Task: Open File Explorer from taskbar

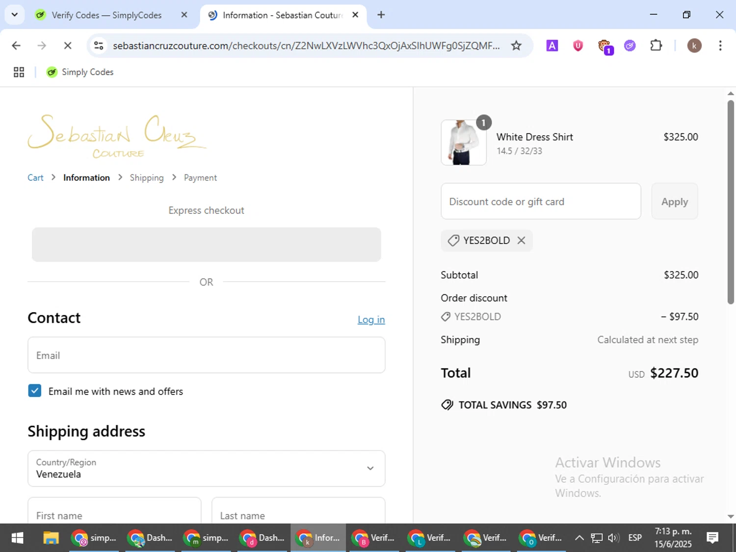Action: (51, 538)
